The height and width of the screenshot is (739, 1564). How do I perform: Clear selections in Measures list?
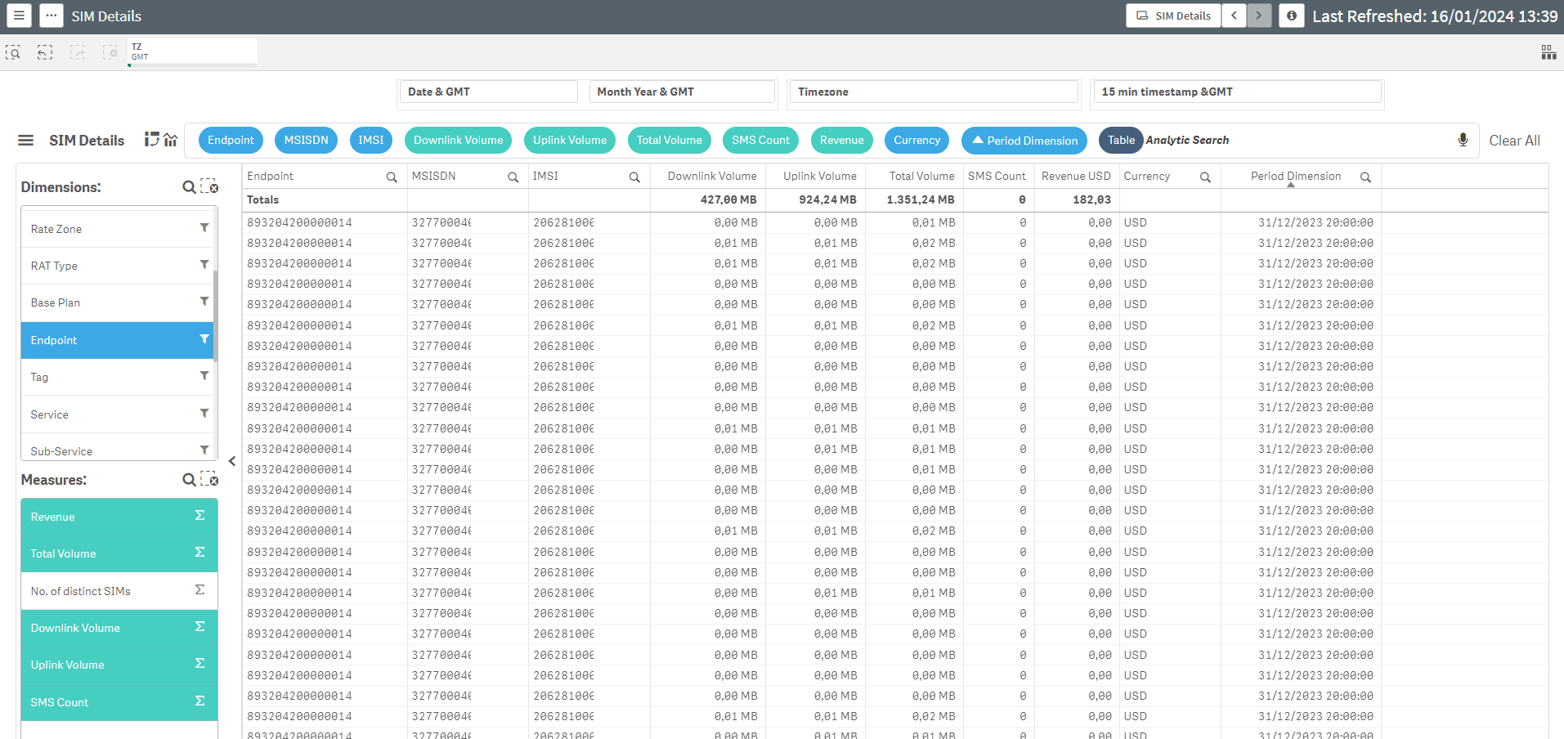[x=210, y=480]
